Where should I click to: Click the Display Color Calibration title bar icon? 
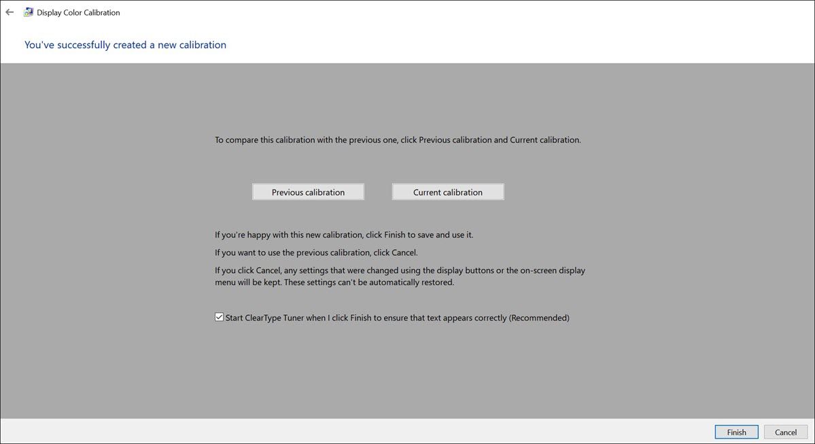28,12
